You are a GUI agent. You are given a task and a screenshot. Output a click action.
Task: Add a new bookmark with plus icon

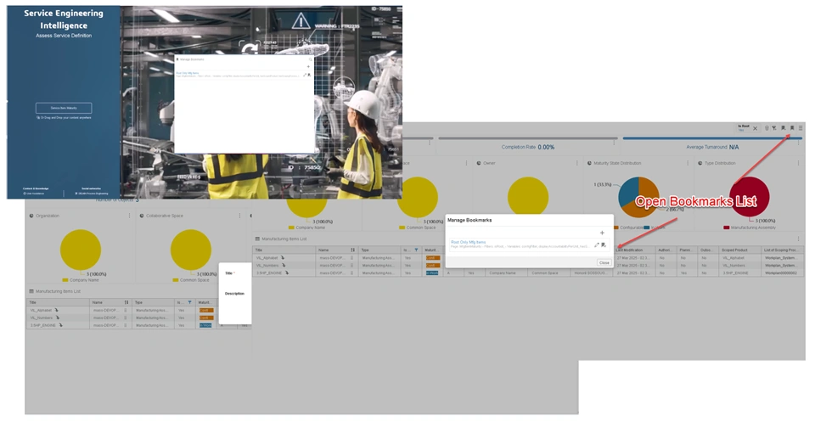tap(602, 233)
